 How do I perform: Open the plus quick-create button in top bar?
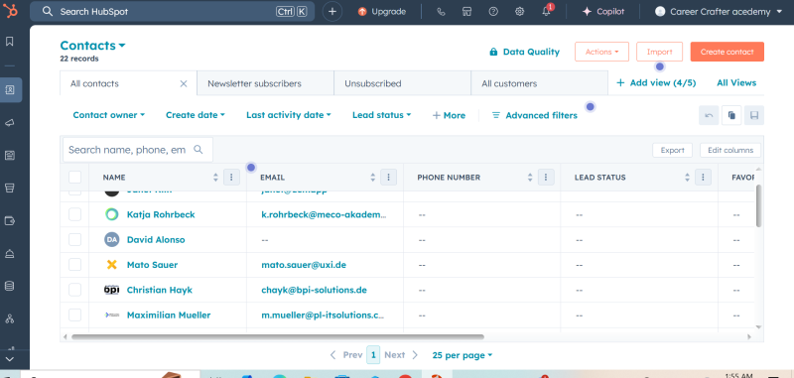tap(332, 12)
